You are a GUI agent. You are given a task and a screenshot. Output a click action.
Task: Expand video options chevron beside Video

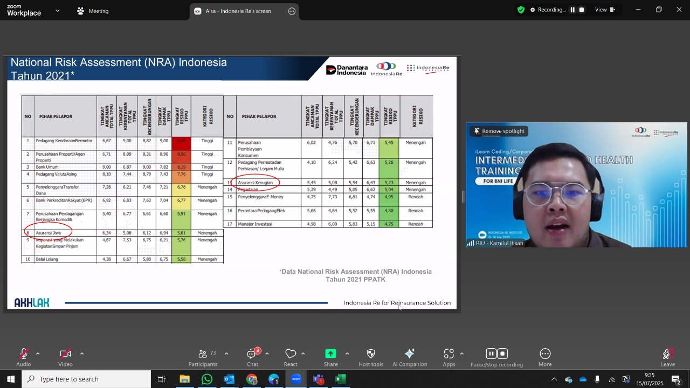(x=82, y=354)
